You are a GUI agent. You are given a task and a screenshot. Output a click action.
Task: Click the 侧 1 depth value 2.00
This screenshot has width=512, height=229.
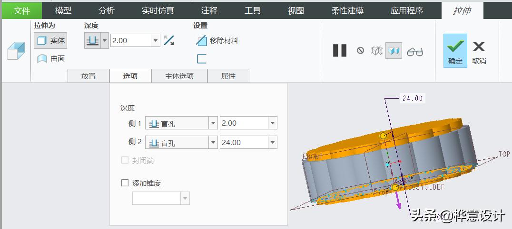point(244,123)
